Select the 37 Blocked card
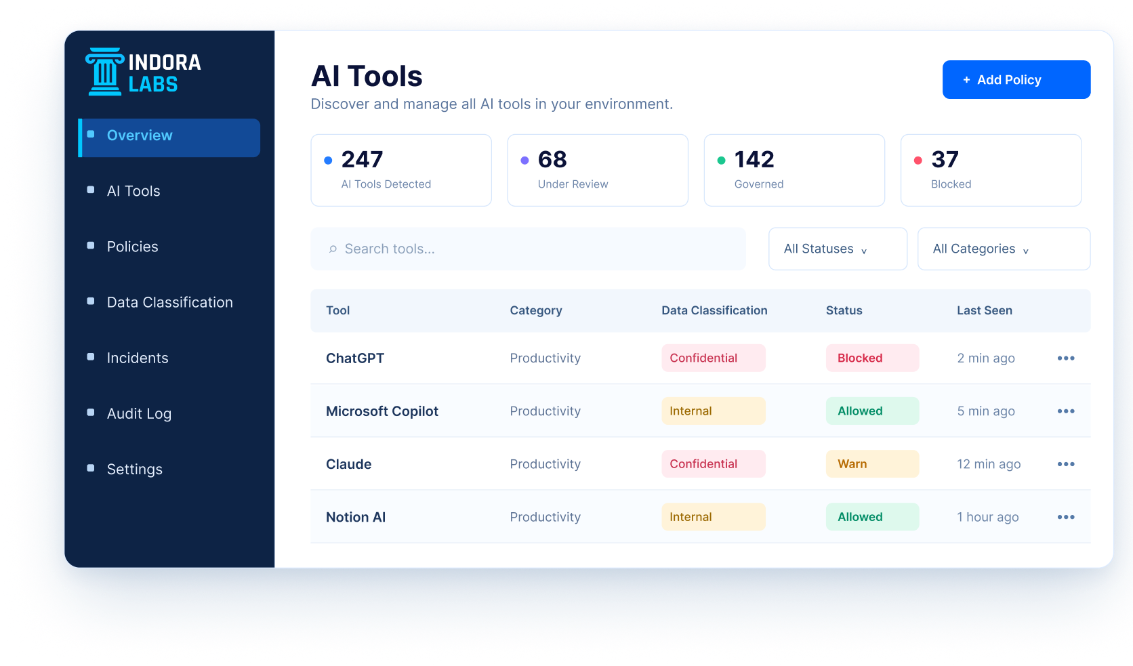Image resolution: width=1133 pixels, height=666 pixels. [991, 170]
